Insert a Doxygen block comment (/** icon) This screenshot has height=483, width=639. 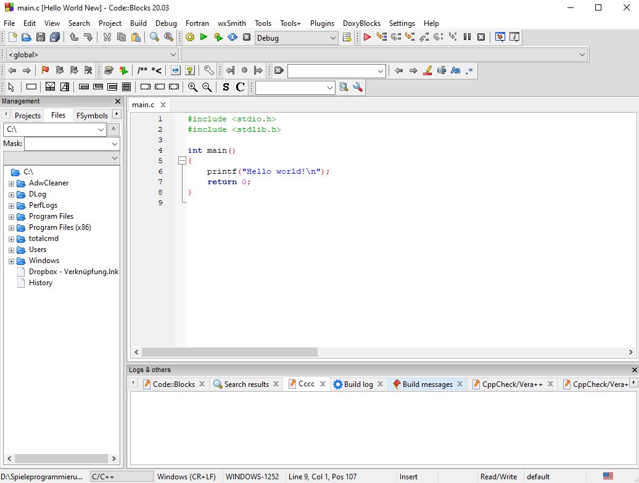pyautogui.click(x=142, y=71)
